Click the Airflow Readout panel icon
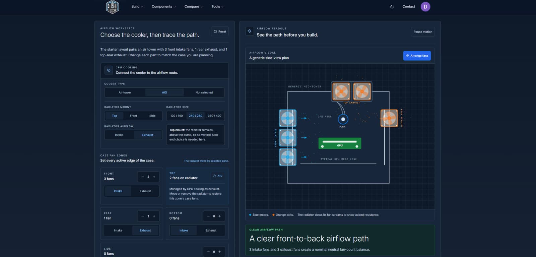This screenshot has width=536, height=257. [x=250, y=31]
